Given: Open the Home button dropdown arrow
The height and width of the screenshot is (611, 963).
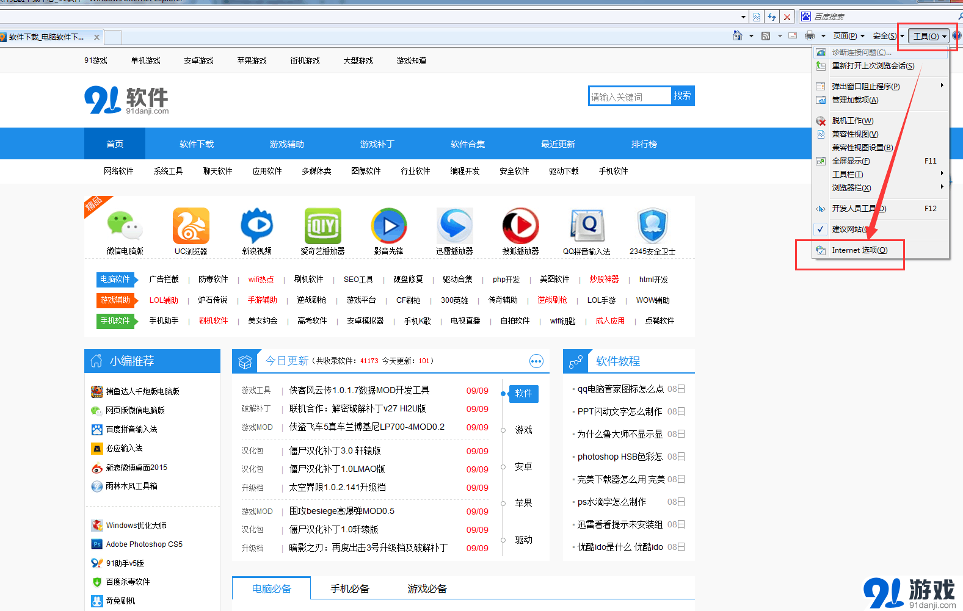Looking at the screenshot, I should 750,36.
